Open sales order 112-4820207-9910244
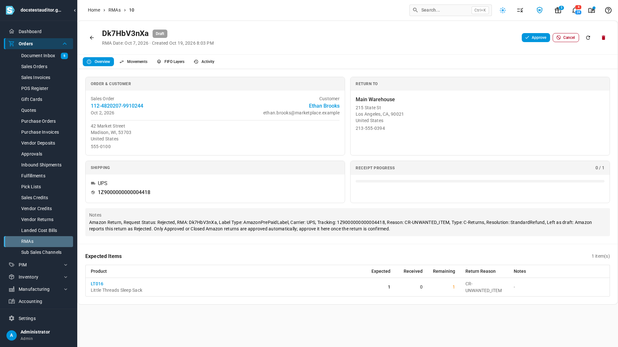618x347 pixels. pos(117,106)
